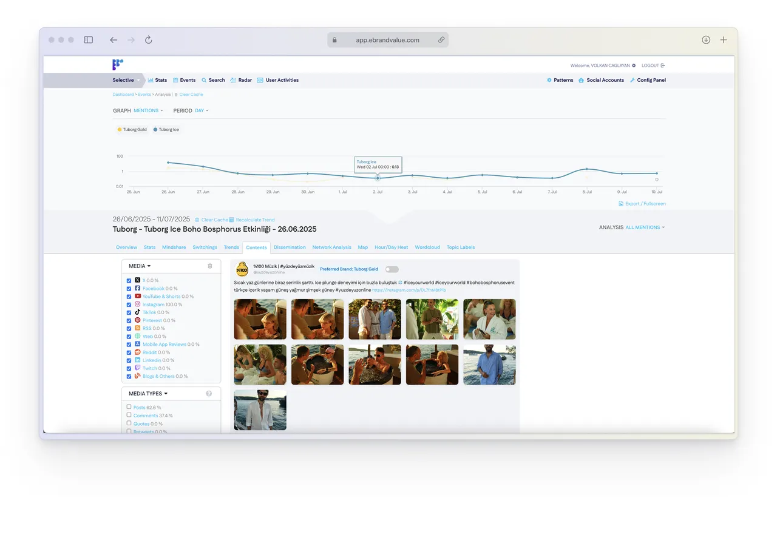This screenshot has height=549, width=777.
Task: Open the Config Panel
Action: click(648, 80)
